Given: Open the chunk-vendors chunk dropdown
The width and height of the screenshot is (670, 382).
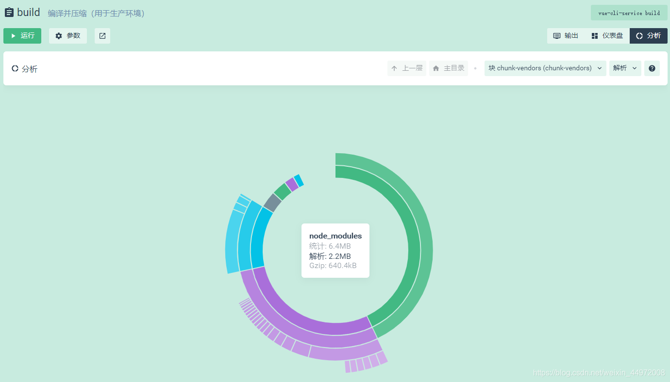Looking at the screenshot, I should (545, 68).
